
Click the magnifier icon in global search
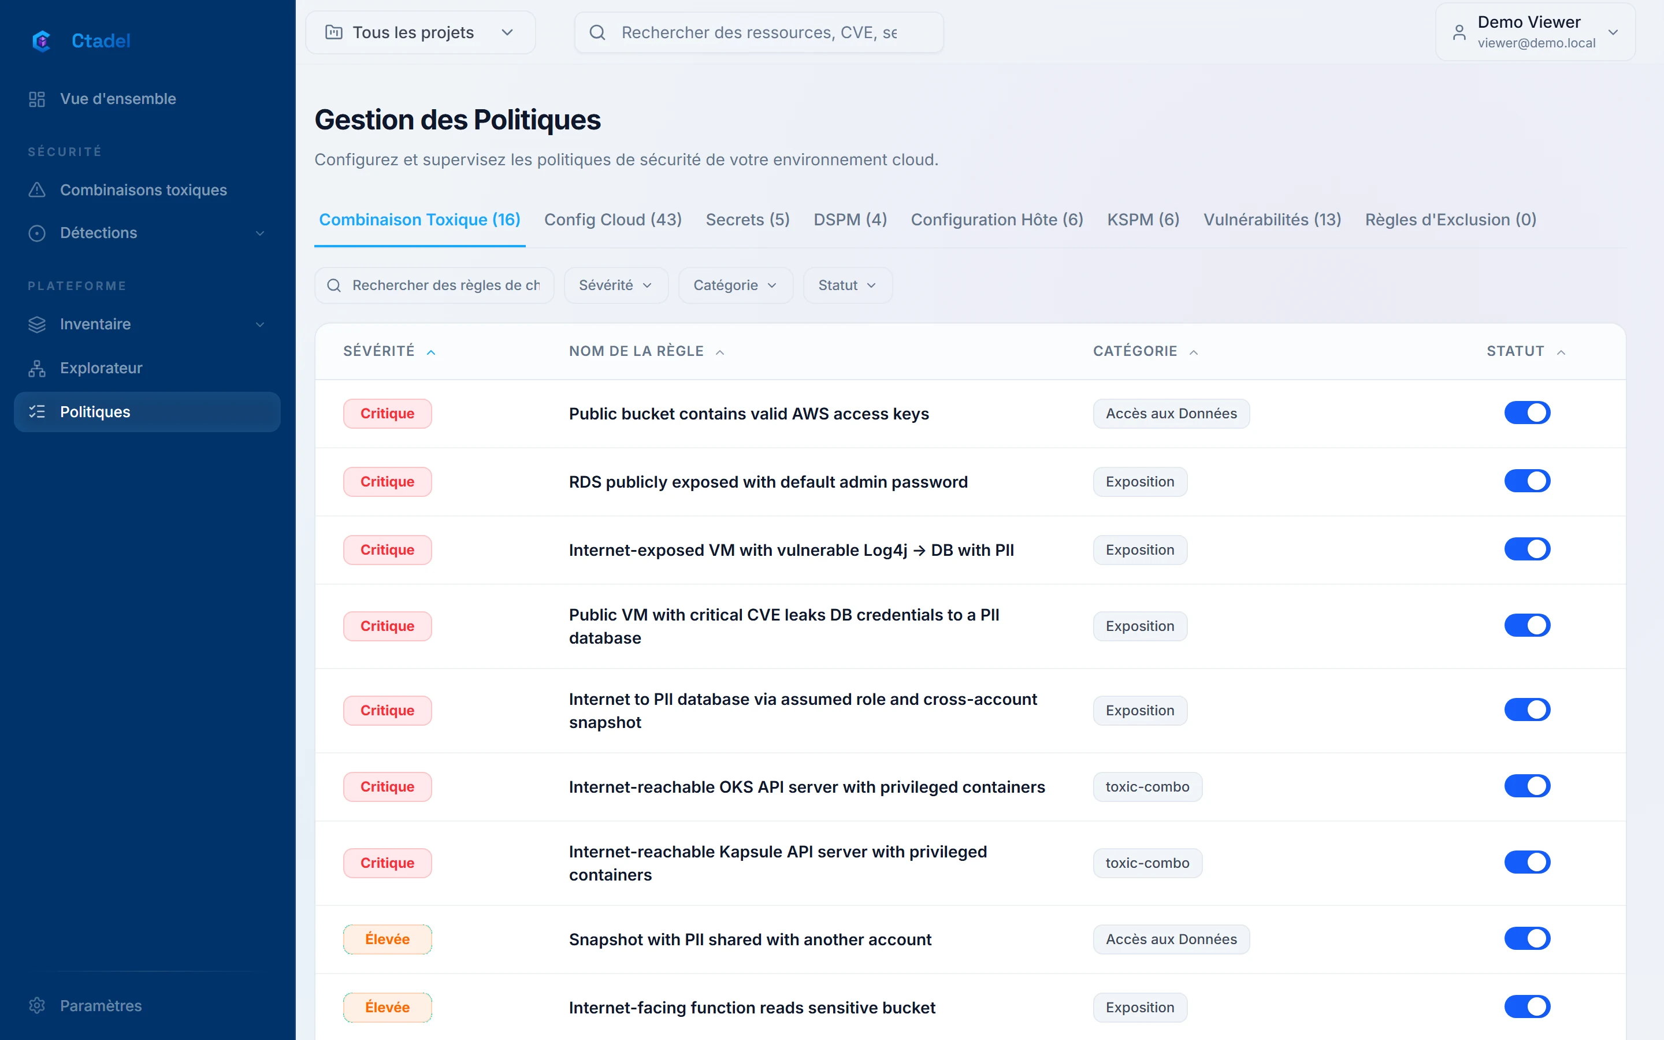[x=597, y=32]
